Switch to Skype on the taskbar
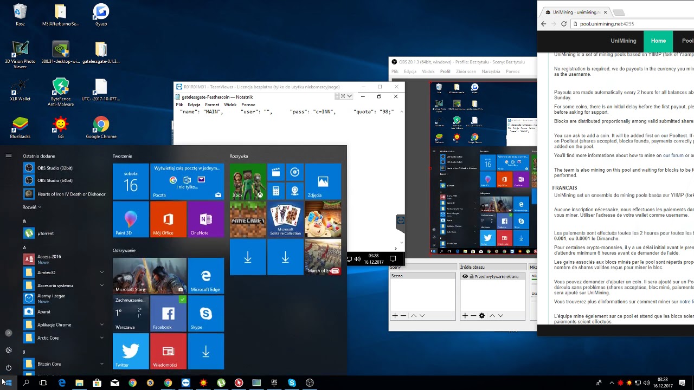 click(x=292, y=383)
